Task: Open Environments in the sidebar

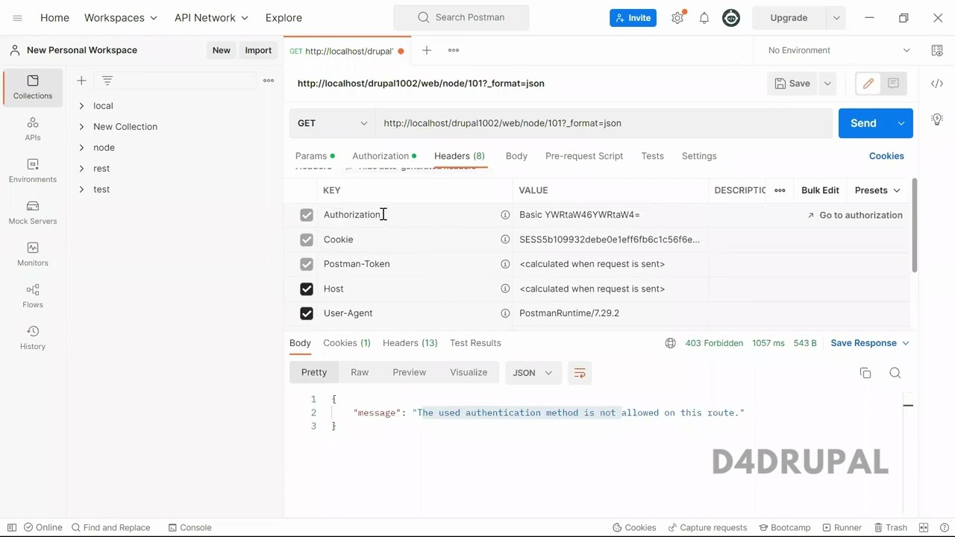Action: click(x=33, y=171)
